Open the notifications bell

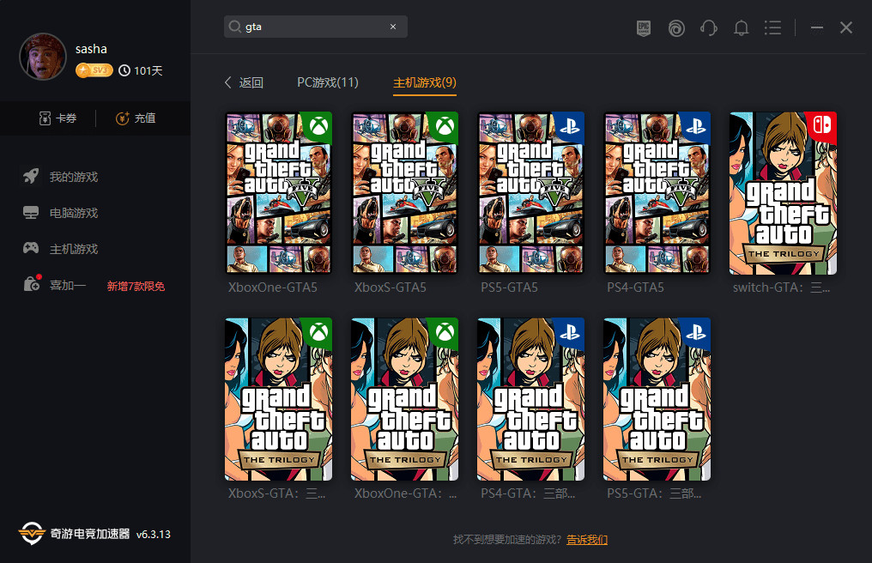(741, 27)
